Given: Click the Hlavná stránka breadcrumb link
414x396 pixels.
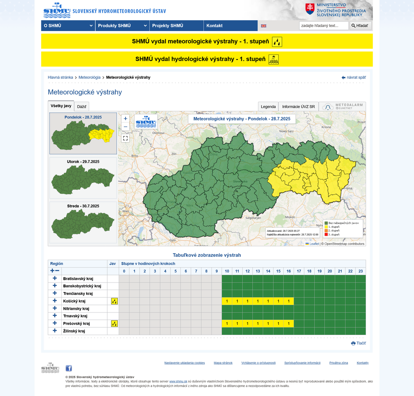Looking at the screenshot, I should pos(60,77).
